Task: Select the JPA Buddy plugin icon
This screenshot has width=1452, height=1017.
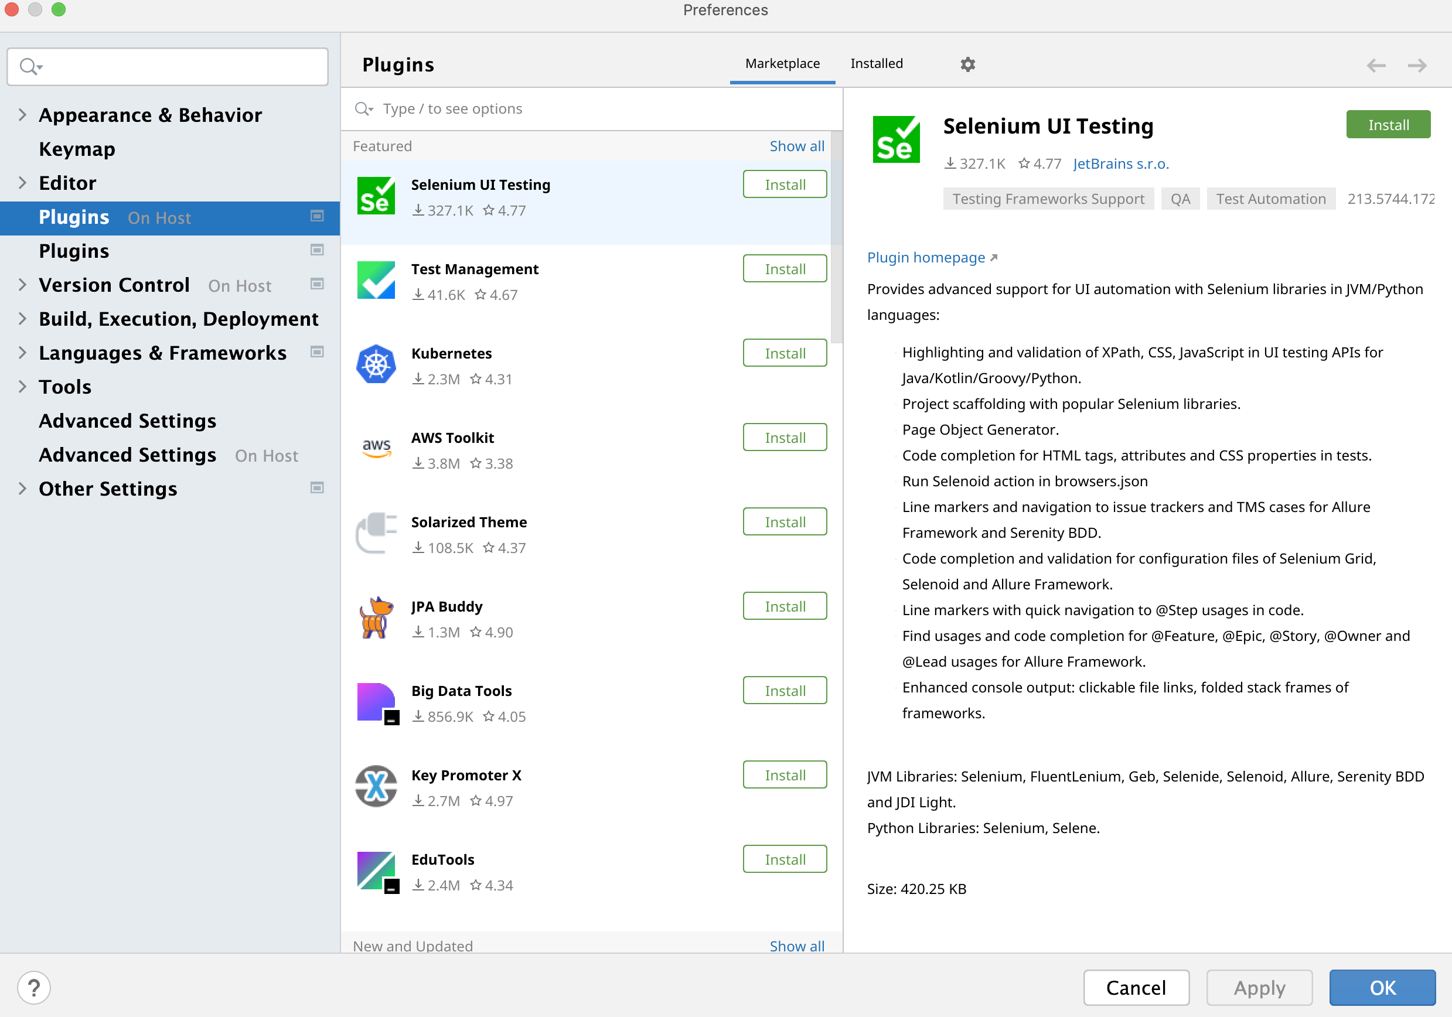Action: (376, 617)
